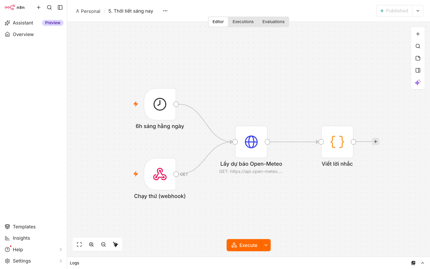Viewport: 430px width, 269px height.
Task: Select workflow name '5. Thời tiết sáng nay'
Action: tap(131, 11)
